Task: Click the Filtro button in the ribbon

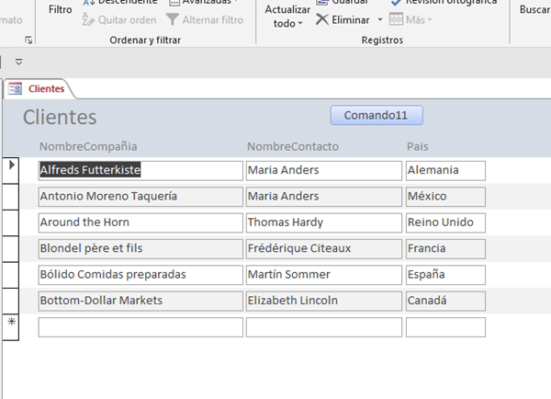Action: 60,9
